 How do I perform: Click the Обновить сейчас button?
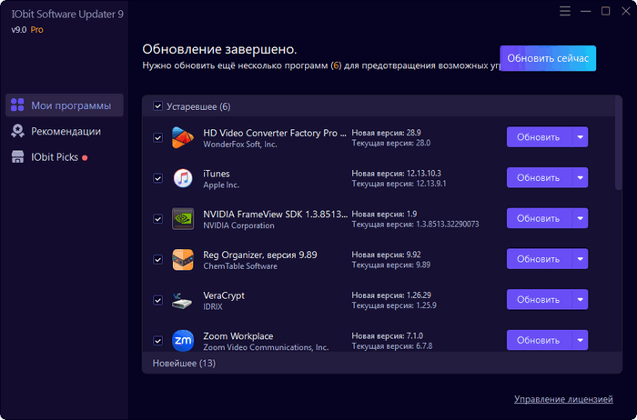(x=548, y=58)
